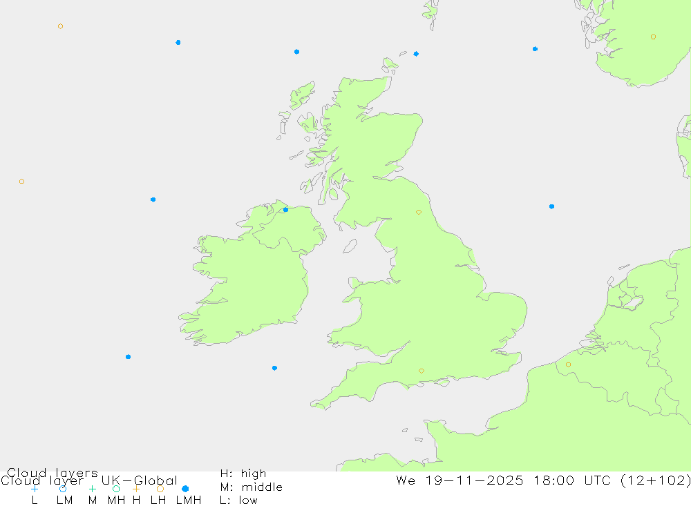Image resolution: width=691 pixels, height=506 pixels.
Task: Click the orange circle legend symbol for LH
Action: (x=160, y=489)
